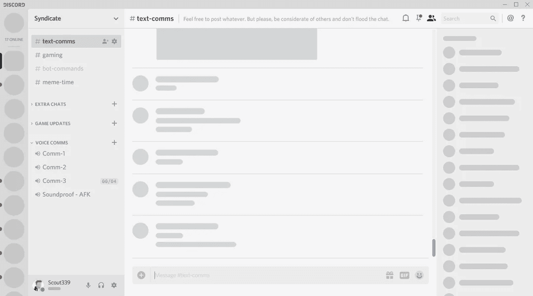Send a gift via gift icon

click(389, 275)
